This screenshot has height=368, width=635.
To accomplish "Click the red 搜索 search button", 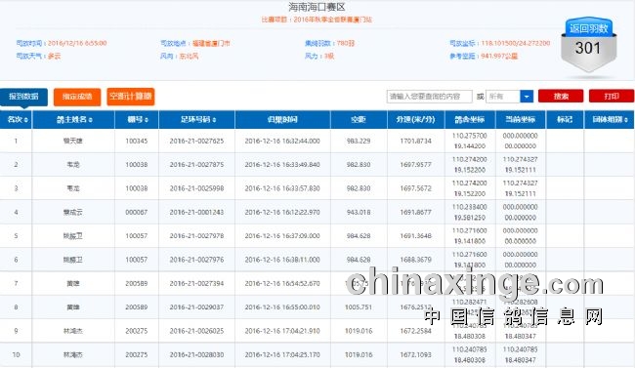I will click(561, 97).
